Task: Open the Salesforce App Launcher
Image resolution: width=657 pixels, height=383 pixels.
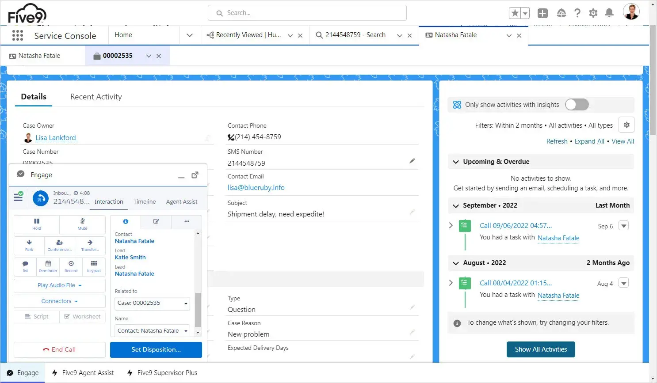Action: pyautogui.click(x=18, y=35)
